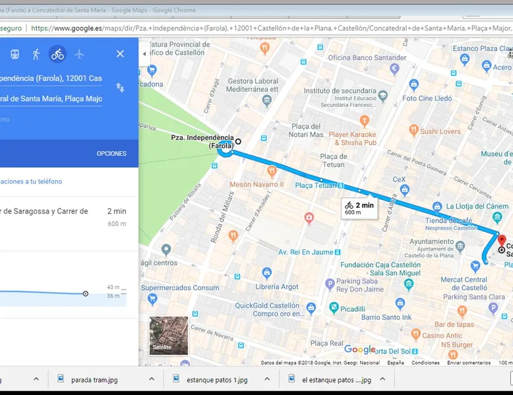Click the red pharmacy marker on map

(x=309, y=218)
